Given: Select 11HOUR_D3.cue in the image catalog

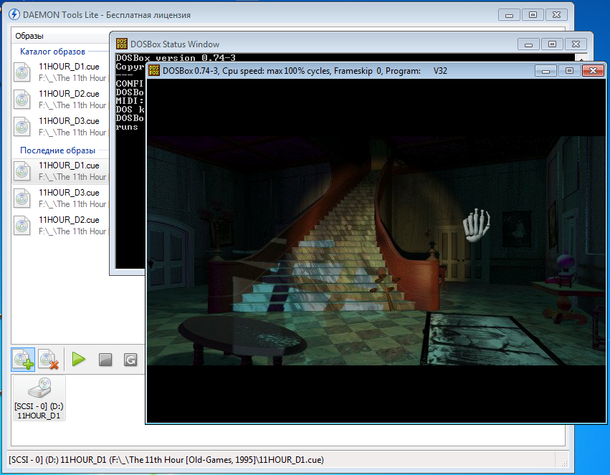Looking at the screenshot, I should 60,127.
